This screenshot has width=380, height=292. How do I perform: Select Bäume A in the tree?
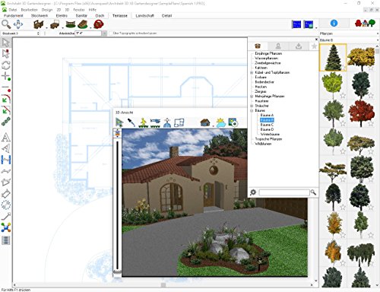(x=267, y=115)
